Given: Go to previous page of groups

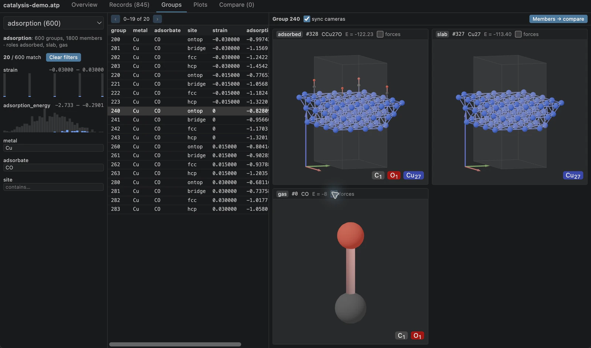Looking at the screenshot, I should 115,19.
